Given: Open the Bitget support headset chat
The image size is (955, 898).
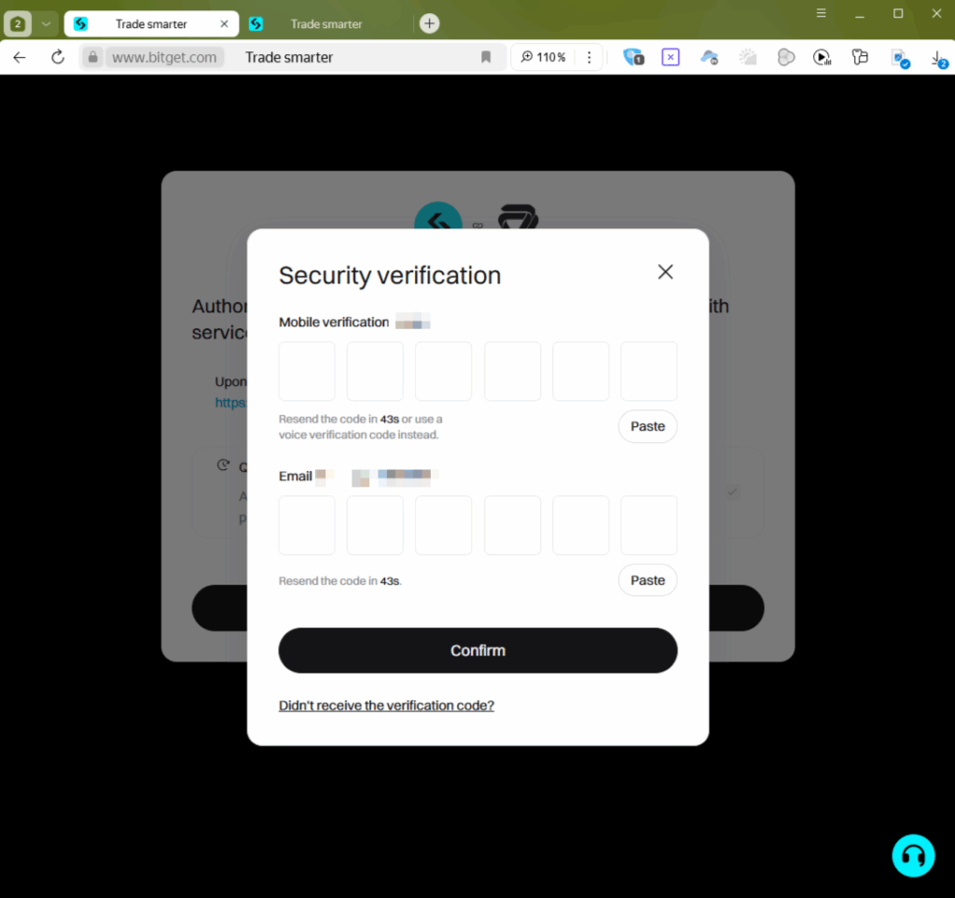Looking at the screenshot, I should coord(913,855).
